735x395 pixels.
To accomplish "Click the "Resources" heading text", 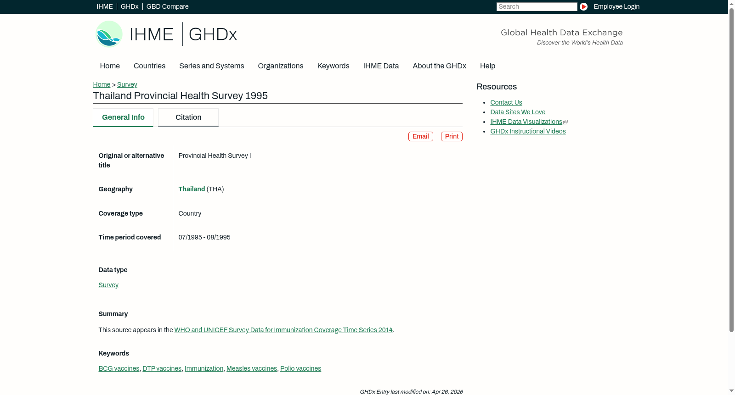I will tap(497, 87).
